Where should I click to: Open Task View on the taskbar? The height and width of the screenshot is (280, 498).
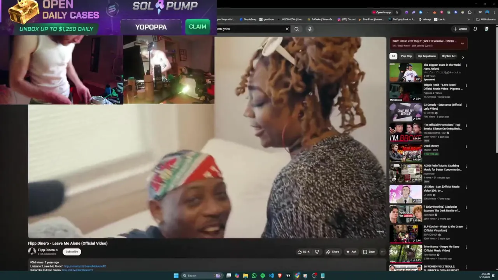(229, 275)
